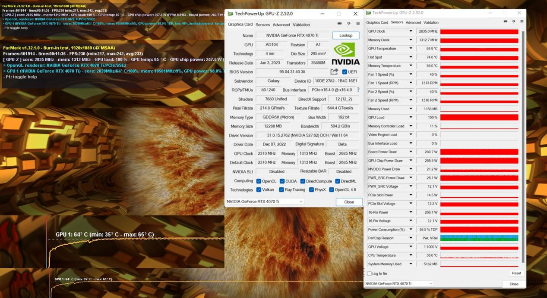Toggle the Vulkan checkbox

point(259,190)
